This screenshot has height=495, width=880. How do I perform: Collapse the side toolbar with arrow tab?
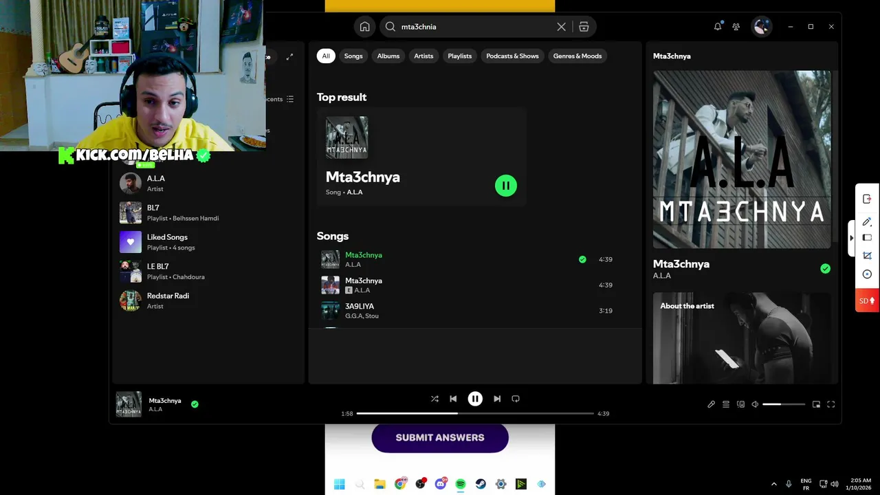(x=852, y=238)
